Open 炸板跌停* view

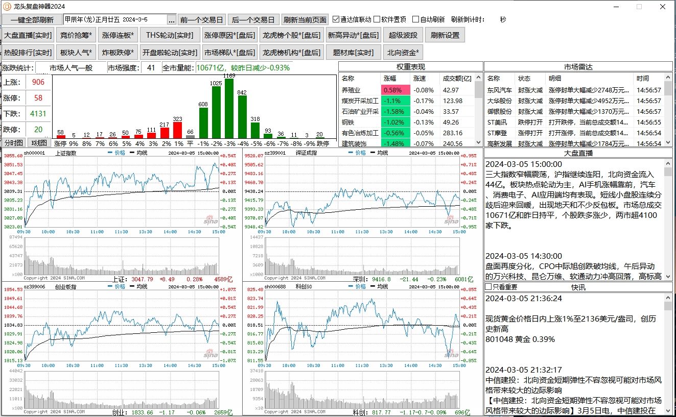click(118, 52)
